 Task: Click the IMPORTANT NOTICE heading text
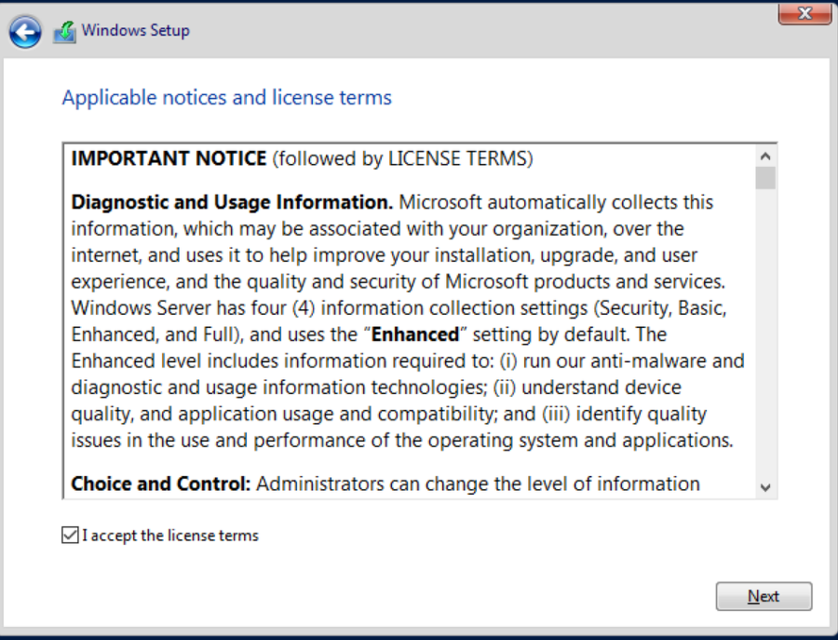tap(169, 158)
